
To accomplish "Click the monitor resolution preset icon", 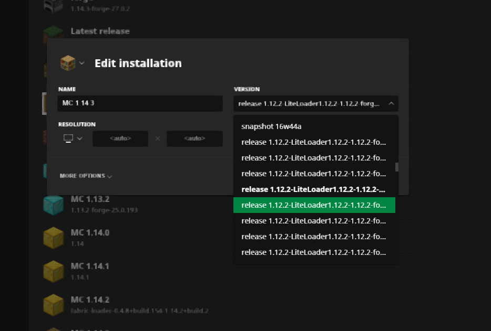I will coord(68,138).
